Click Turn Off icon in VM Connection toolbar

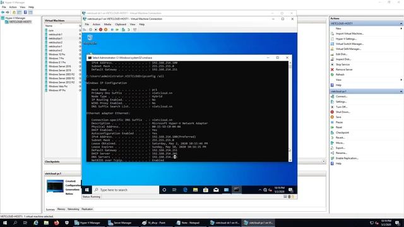coord(95,30)
